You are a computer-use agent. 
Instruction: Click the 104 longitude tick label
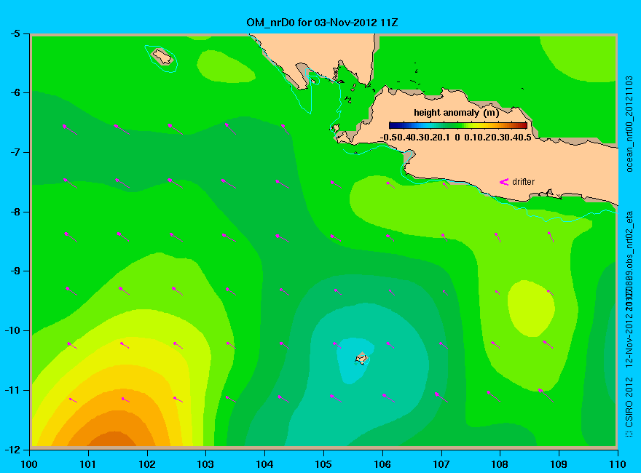[x=264, y=464]
